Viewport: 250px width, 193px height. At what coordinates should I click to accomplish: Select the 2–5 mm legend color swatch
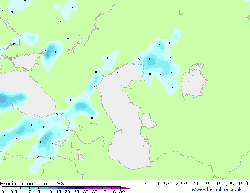(34, 188)
